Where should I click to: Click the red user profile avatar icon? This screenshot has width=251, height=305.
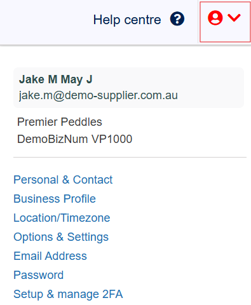215,18
